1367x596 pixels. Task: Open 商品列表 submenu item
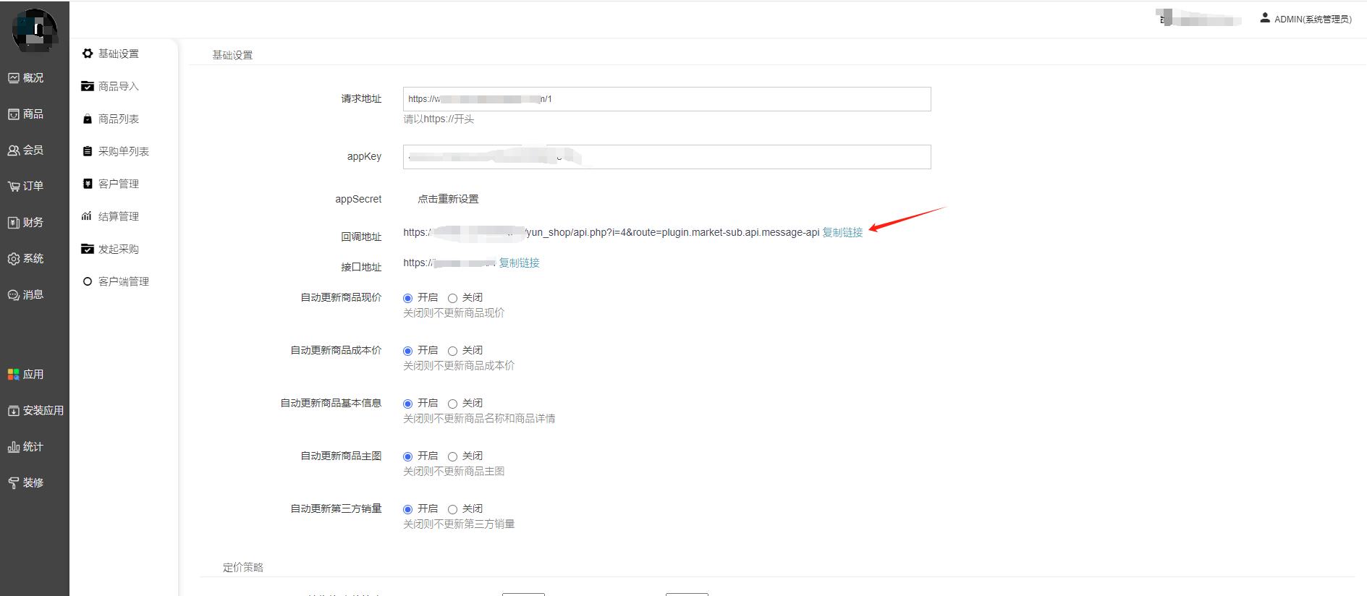(119, 119)
